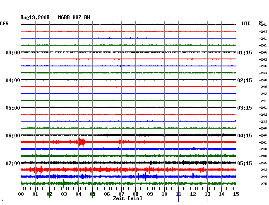This screenshot has width=269, height=205.
Task: Click the date label Aug19,2008
Action: [35, 17]
